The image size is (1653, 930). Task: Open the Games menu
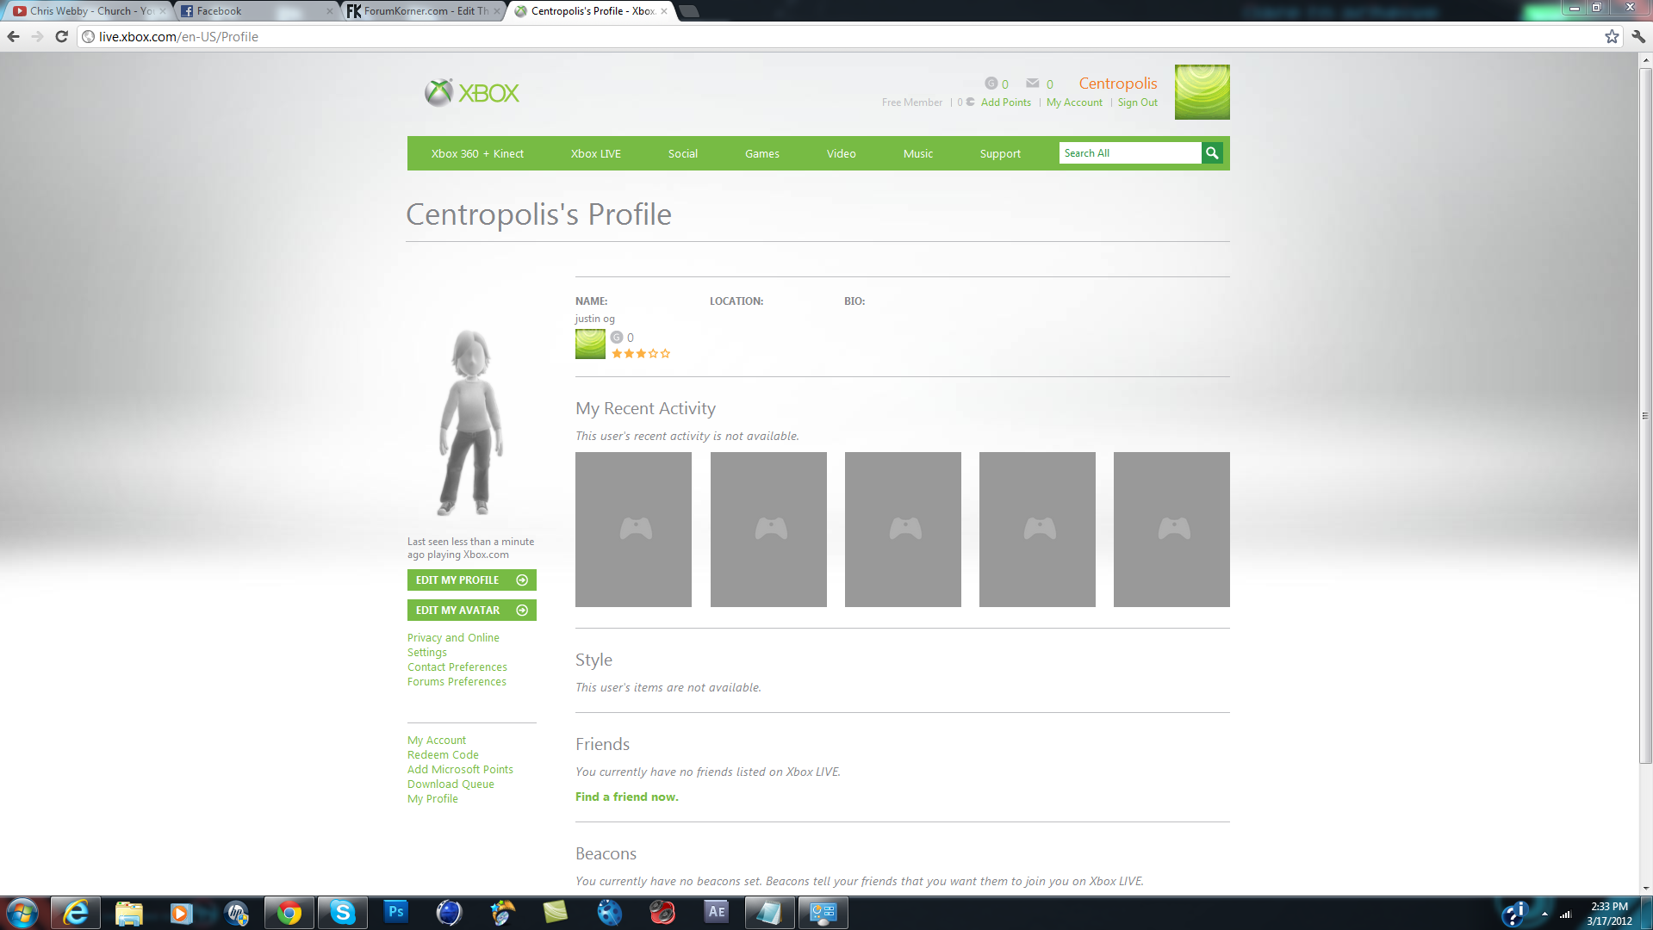761,153
